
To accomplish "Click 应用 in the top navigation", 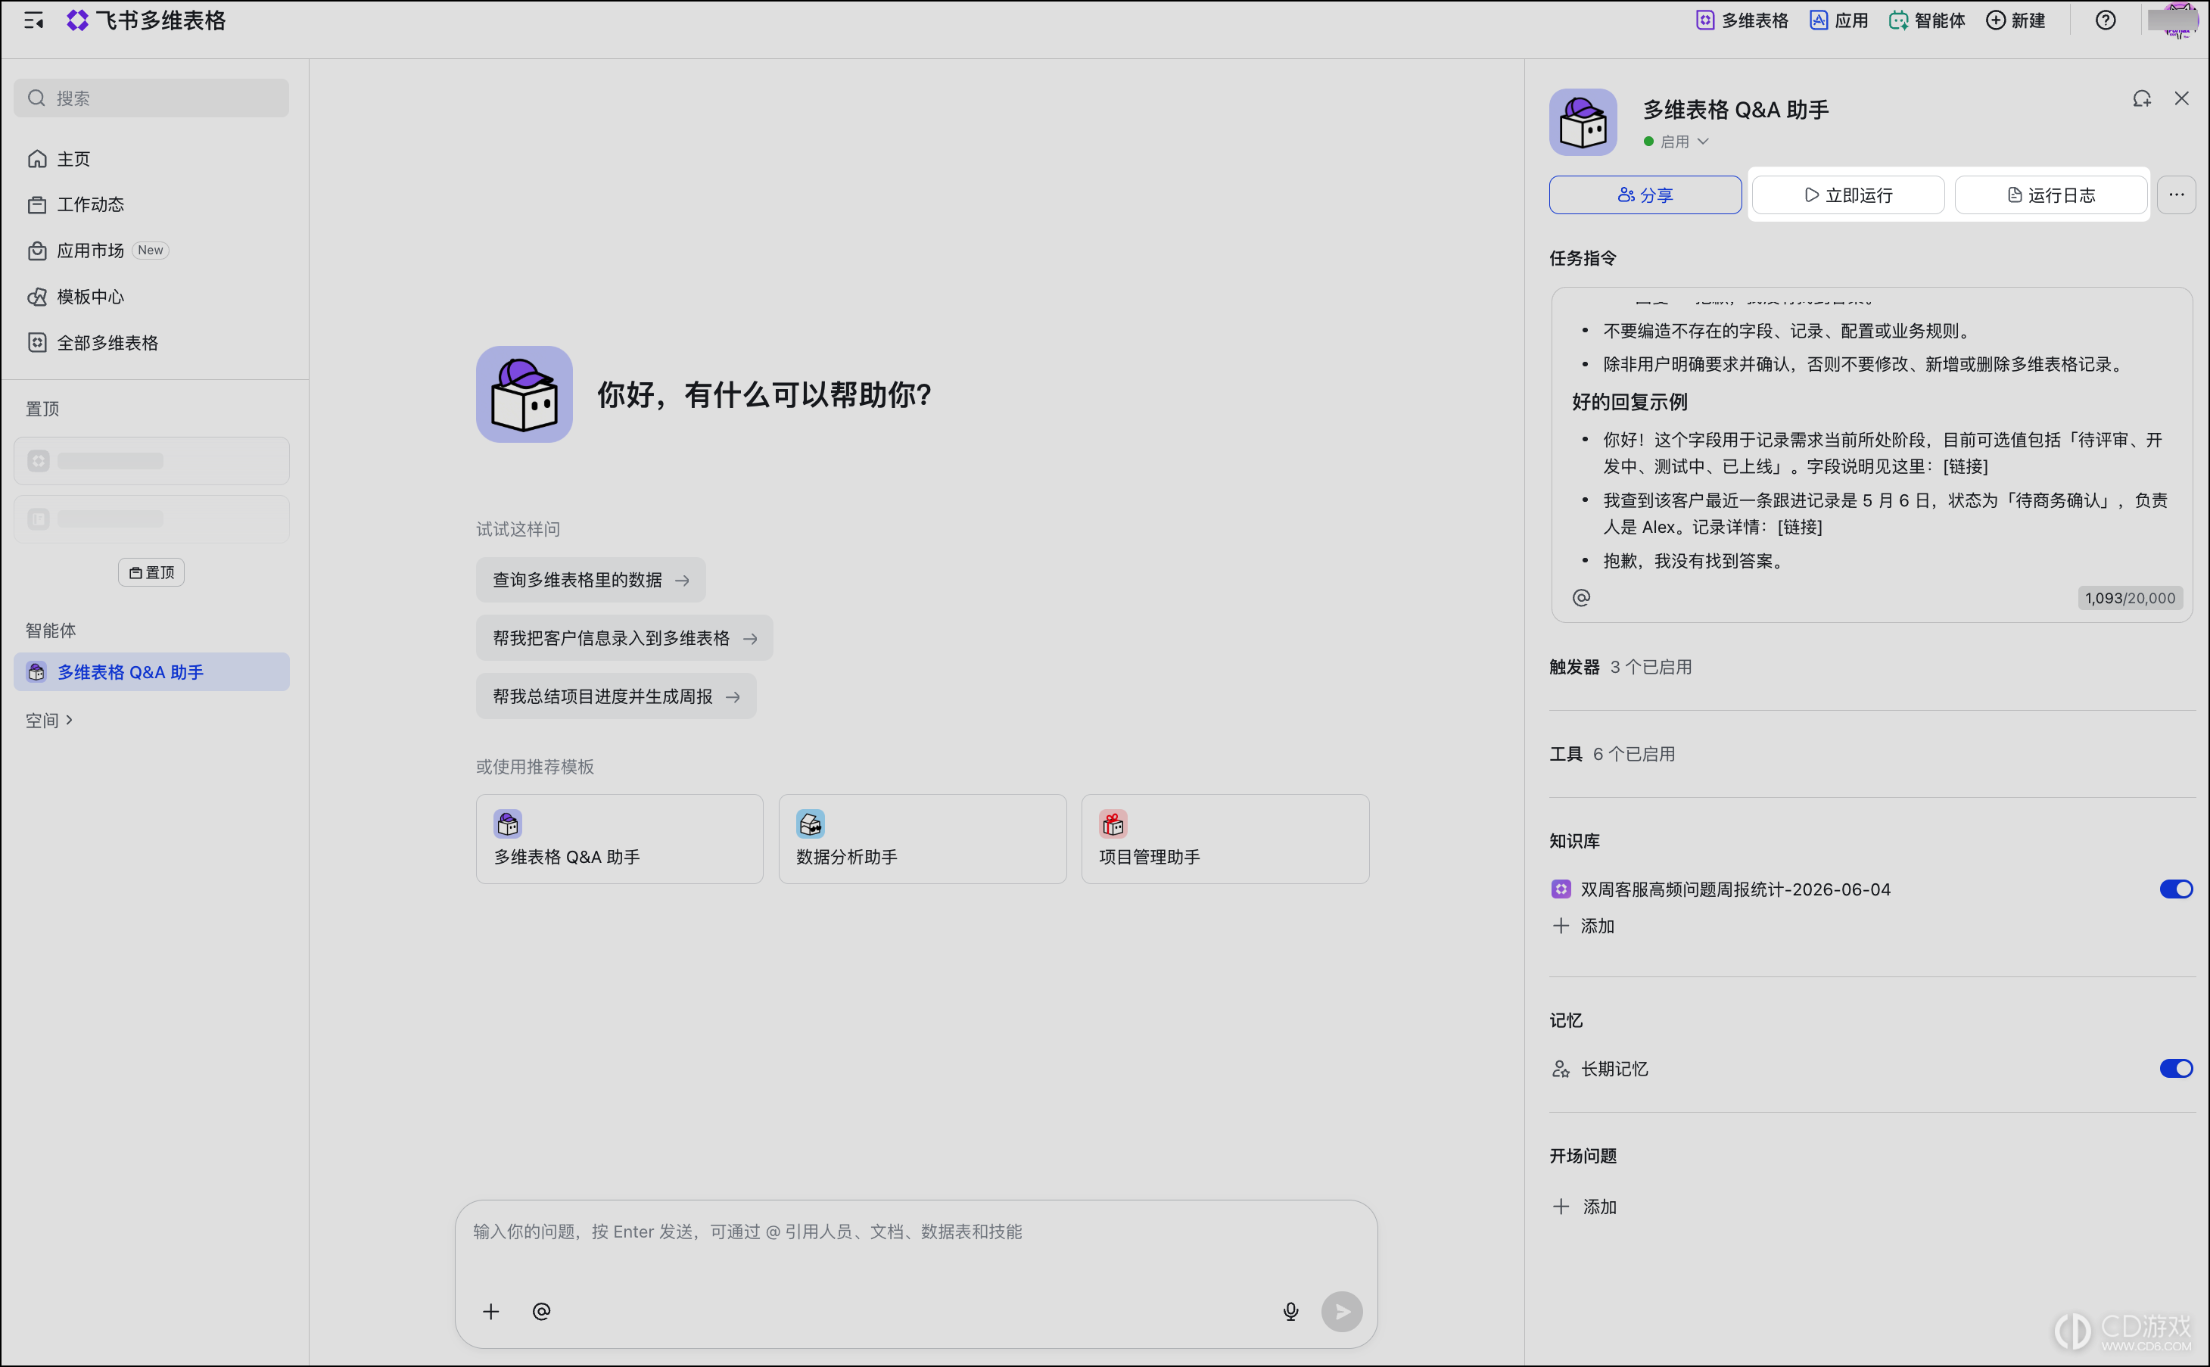I will point(1838,20).
